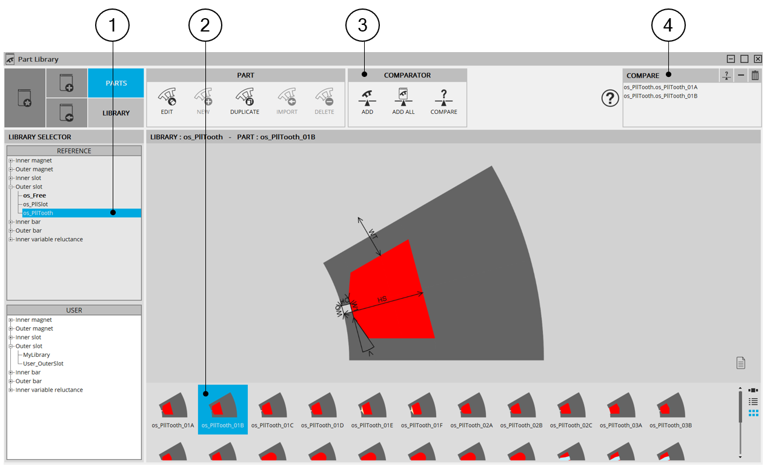Select os_PllTooth.os_PllTooth_01A in the compare list
767x469 pixels.
point(660,87)
